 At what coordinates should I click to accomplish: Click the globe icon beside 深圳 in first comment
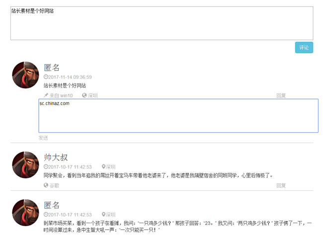pyautogui.click(x=84, y=95)
